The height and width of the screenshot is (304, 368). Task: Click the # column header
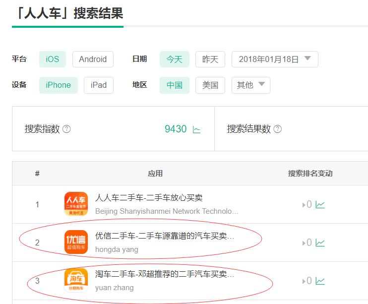[37, 174]
